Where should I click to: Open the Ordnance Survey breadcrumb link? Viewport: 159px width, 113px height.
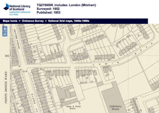tap(32, 21)
